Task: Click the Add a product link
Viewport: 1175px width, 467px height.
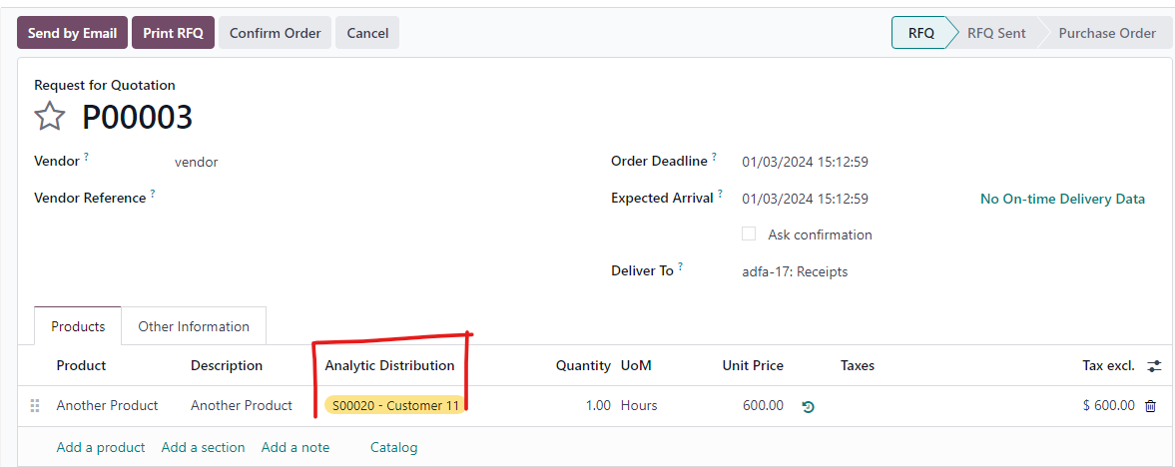Action: (101, 447)
